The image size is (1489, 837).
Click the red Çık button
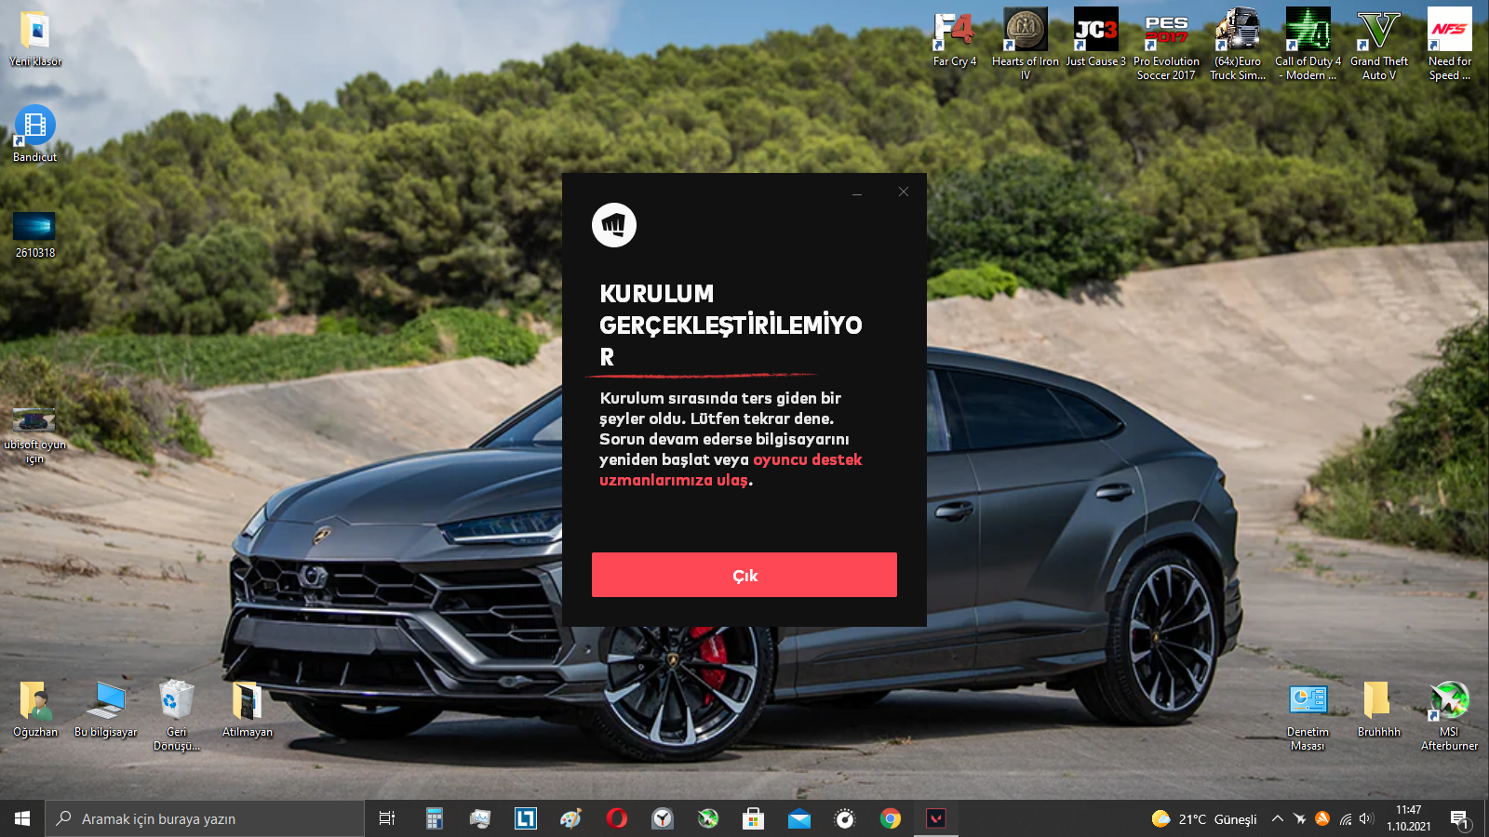[x=744, y=575]
